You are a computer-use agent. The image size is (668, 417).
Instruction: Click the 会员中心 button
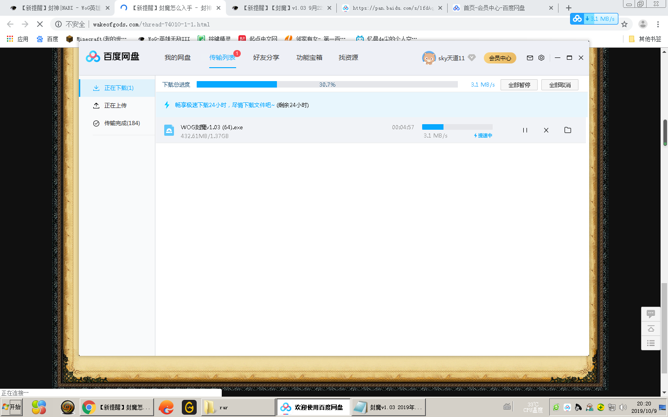click(x=500, y=58)
